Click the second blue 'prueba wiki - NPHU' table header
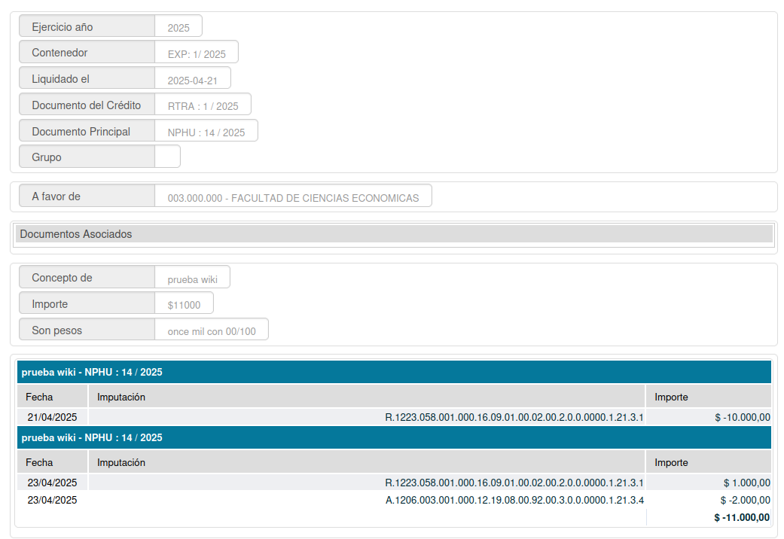784x539 pixels. 393,437
